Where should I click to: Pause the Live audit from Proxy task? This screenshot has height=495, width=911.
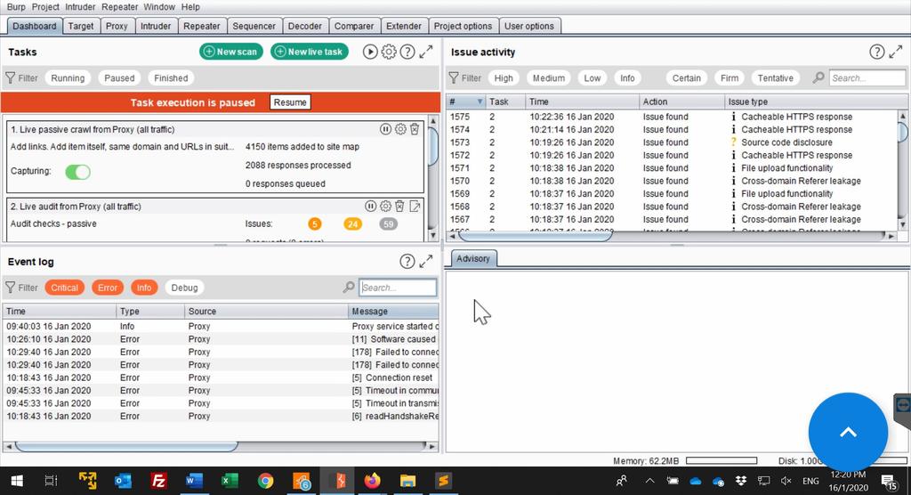point(370,206)
